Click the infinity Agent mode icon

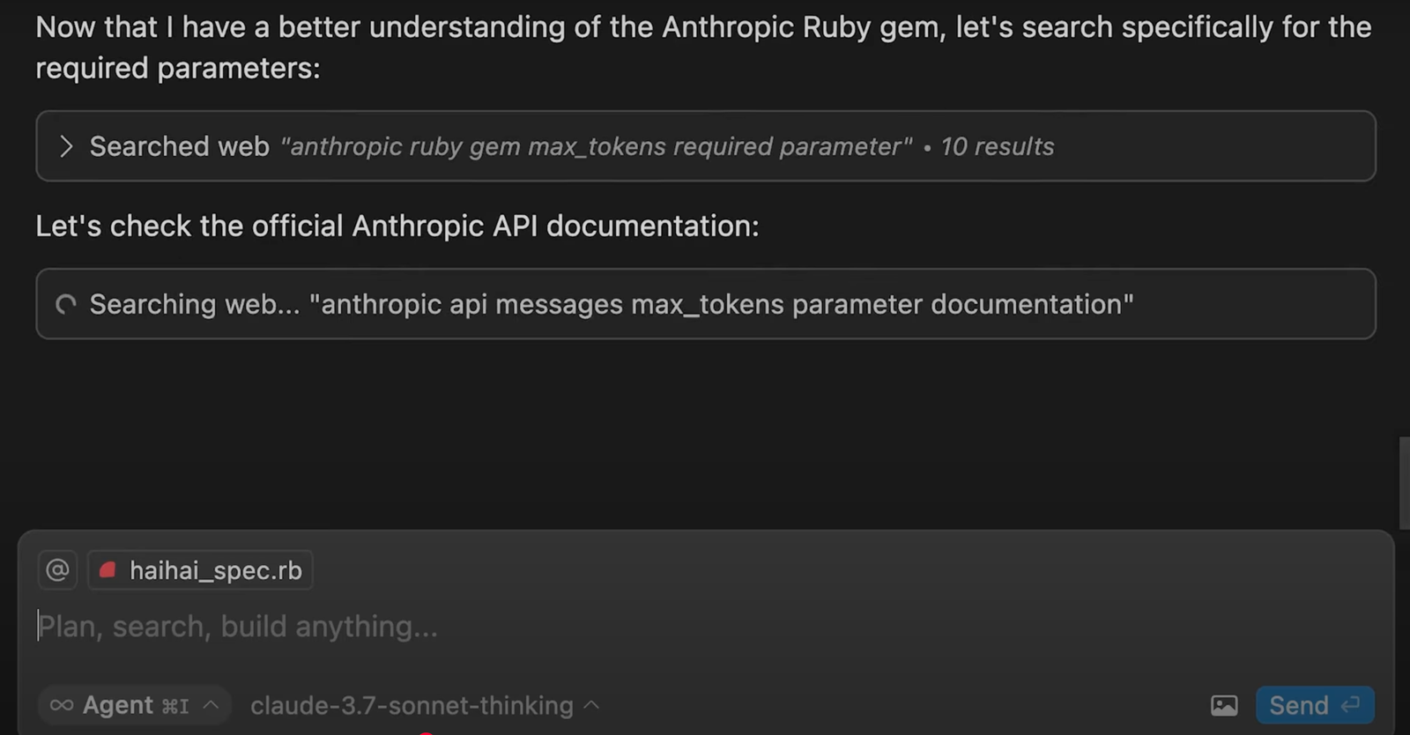(x=62, y=705)
